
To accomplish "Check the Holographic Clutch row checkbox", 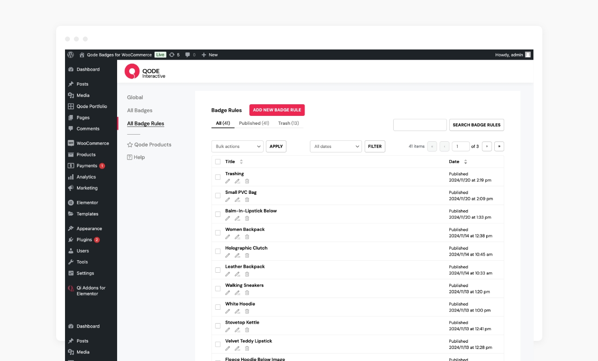I will coord(218,251).
